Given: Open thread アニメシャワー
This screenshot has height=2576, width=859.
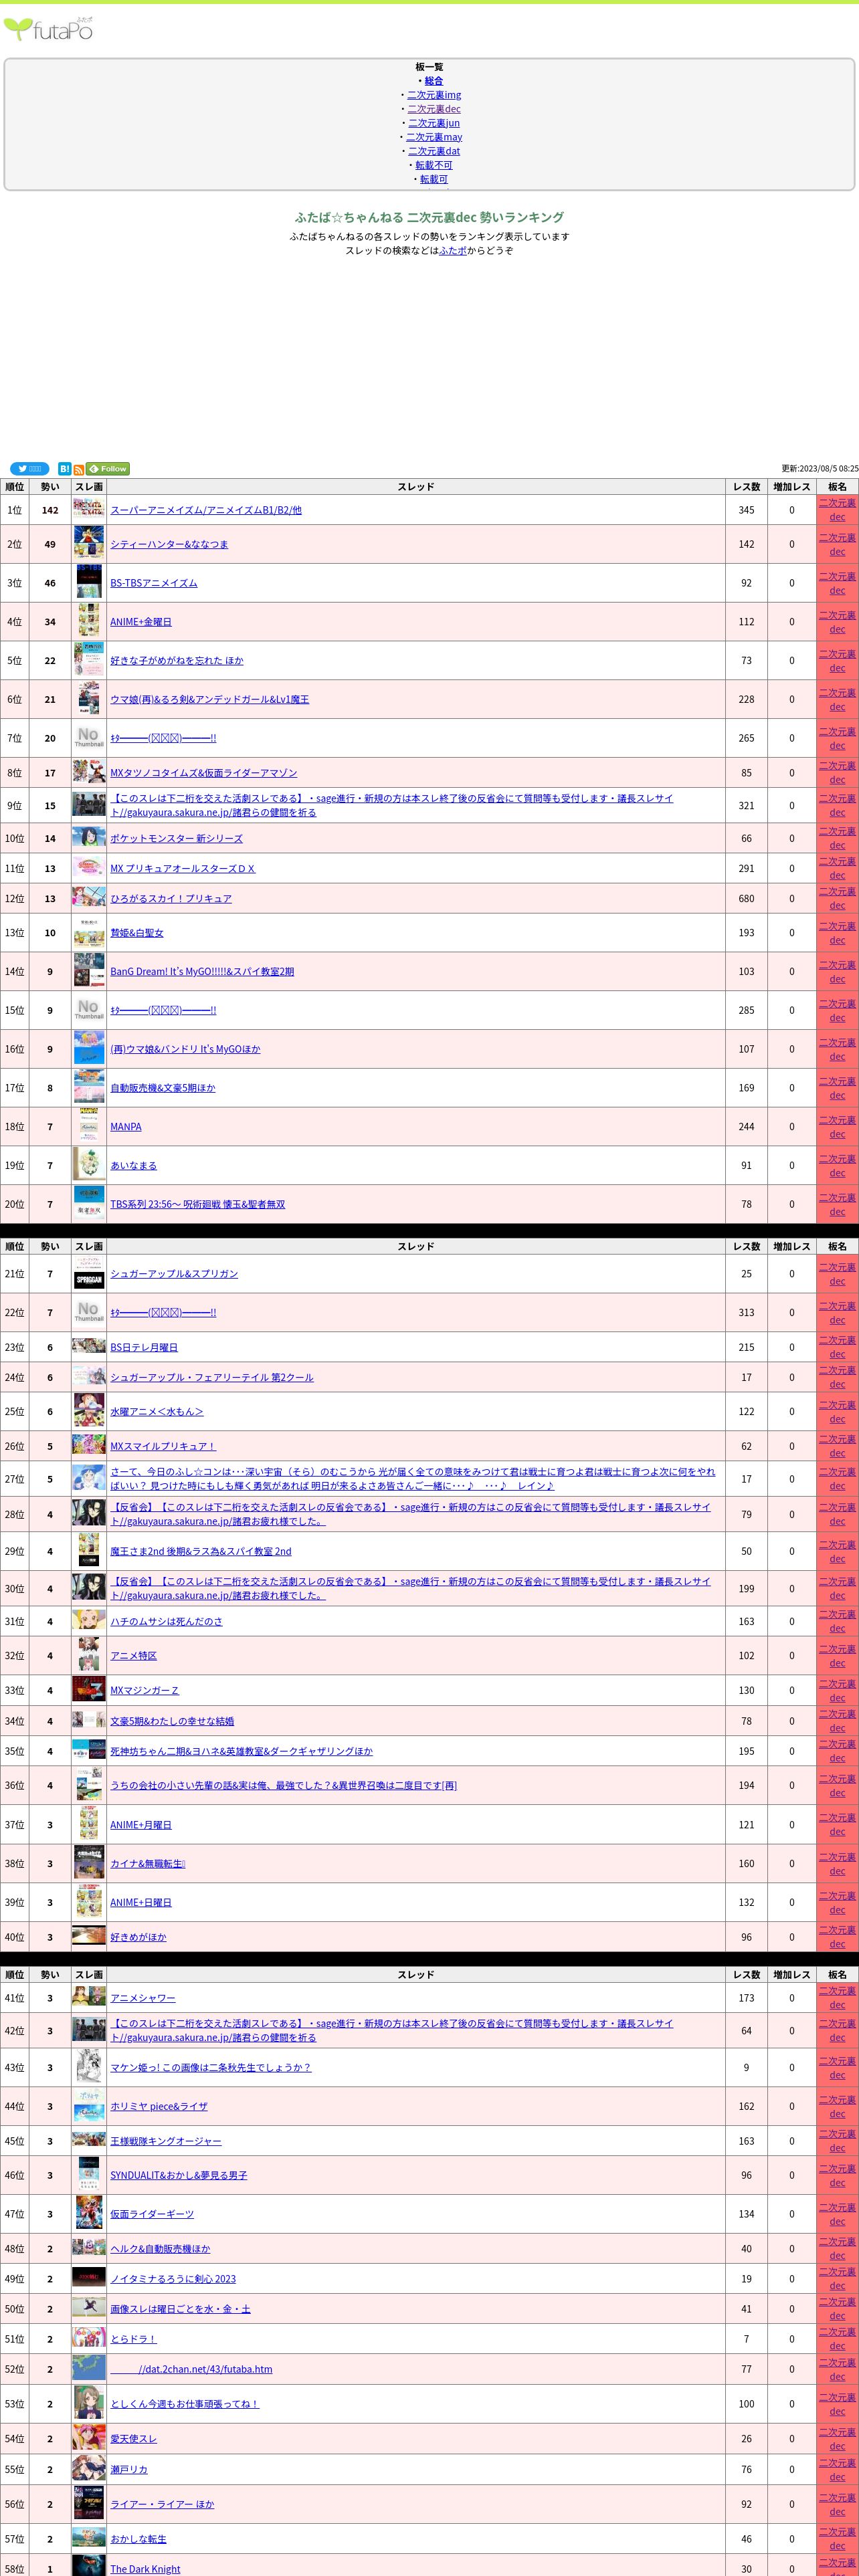Looking at the screenshot, I should [143, 1998].
